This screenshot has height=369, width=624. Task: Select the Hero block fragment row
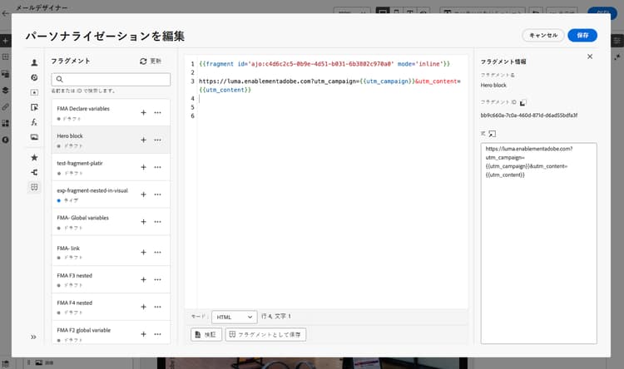point(111,140)
